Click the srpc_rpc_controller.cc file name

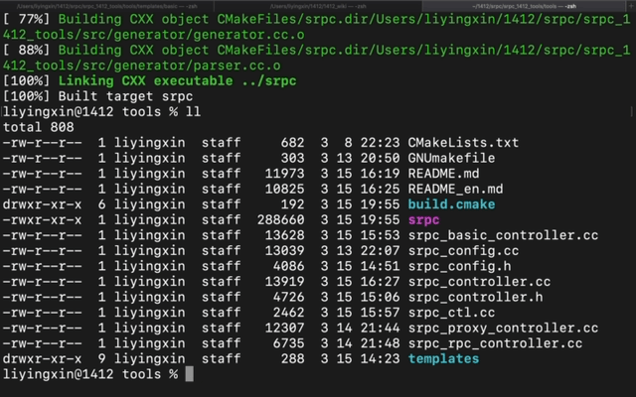(495, 343)
